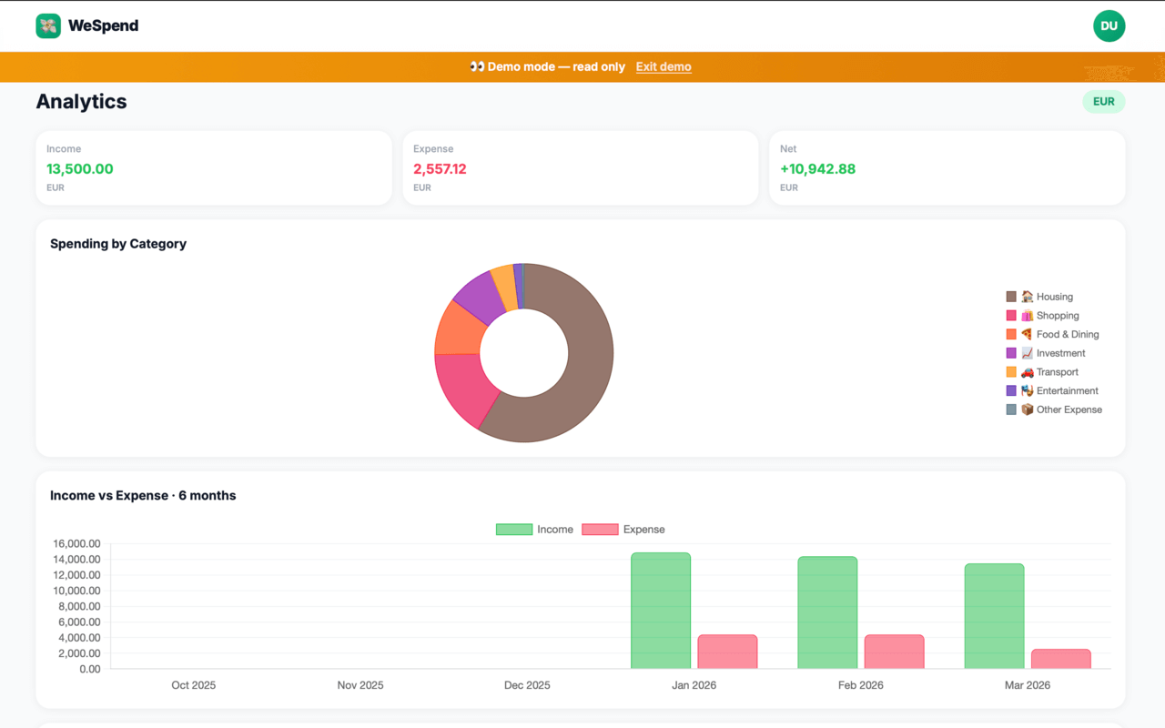Click the shopping bags icon in the legend
This screenshot has width=1165, height=728.
pyautogui.click(x=1029, y=315)
